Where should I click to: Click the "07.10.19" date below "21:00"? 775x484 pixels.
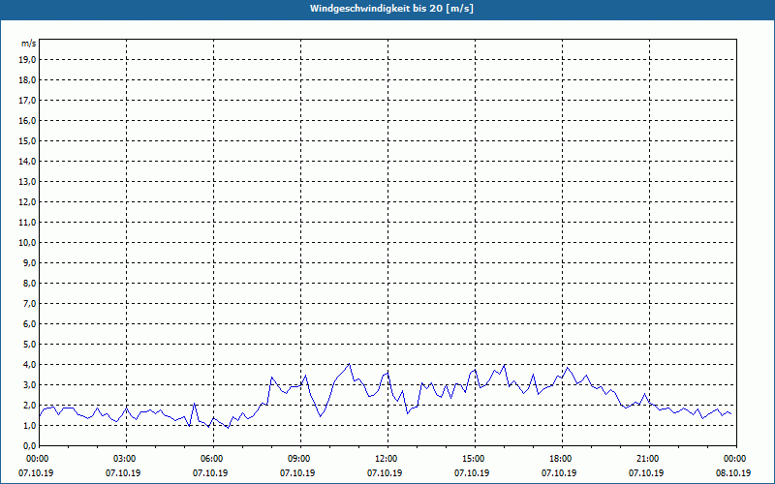[646, 473]
